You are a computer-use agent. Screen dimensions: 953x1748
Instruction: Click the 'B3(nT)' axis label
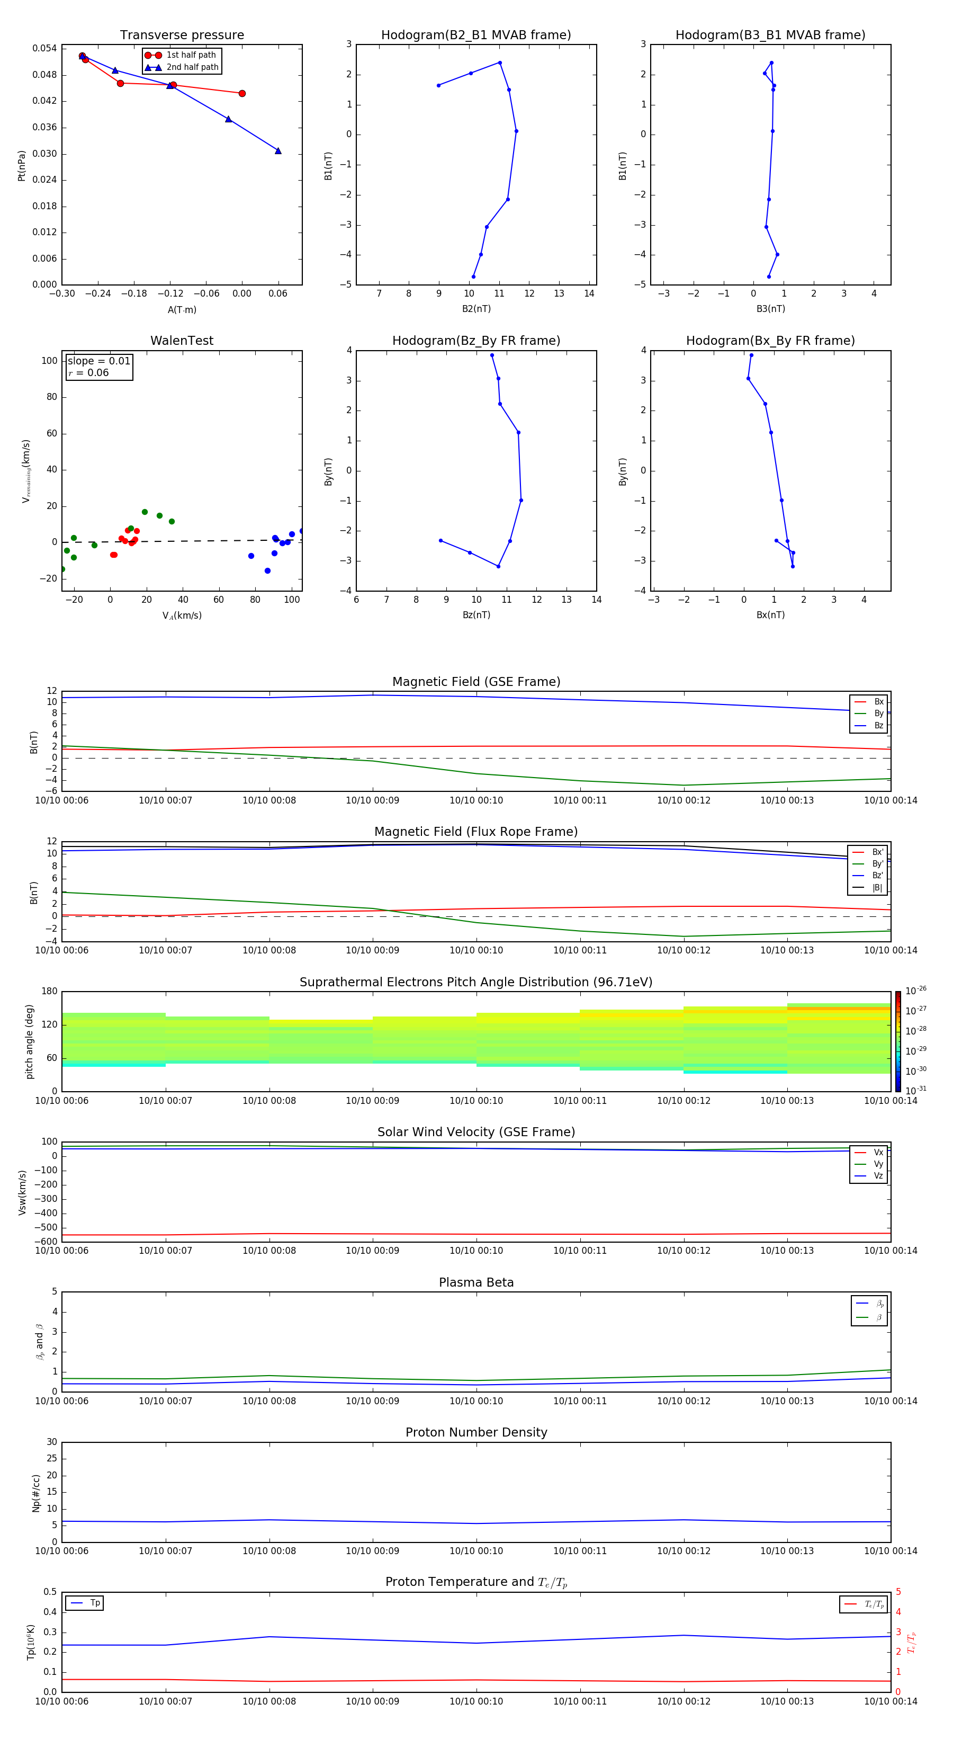(x=770, y=309)
